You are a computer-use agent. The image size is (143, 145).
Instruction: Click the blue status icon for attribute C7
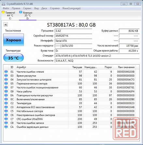tap(6, 119)
